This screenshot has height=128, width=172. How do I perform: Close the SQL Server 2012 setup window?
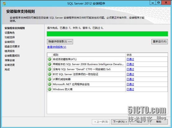click(166, 3)
